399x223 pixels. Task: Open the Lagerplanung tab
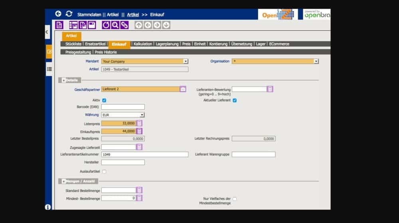click(167, 44)
